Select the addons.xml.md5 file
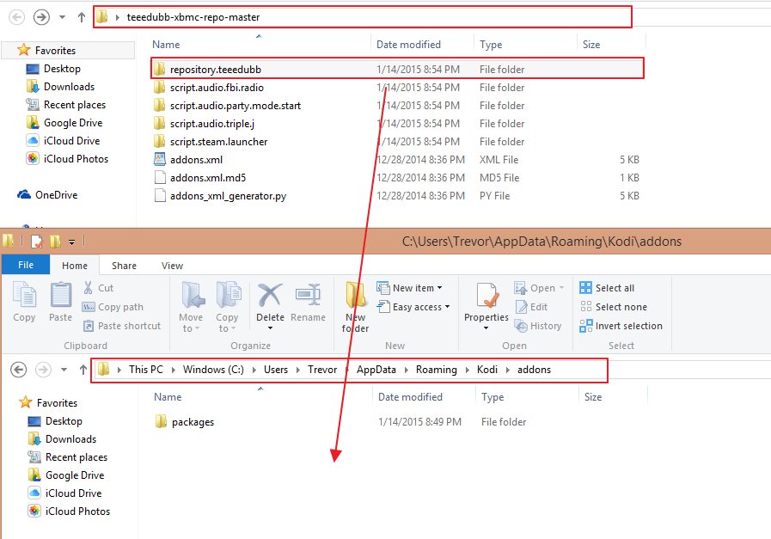This screenshot has width=771, height=539. (x=397, y=178)
